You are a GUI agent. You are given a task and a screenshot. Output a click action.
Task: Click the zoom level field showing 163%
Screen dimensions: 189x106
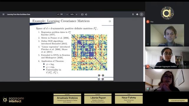click(72, 14)
